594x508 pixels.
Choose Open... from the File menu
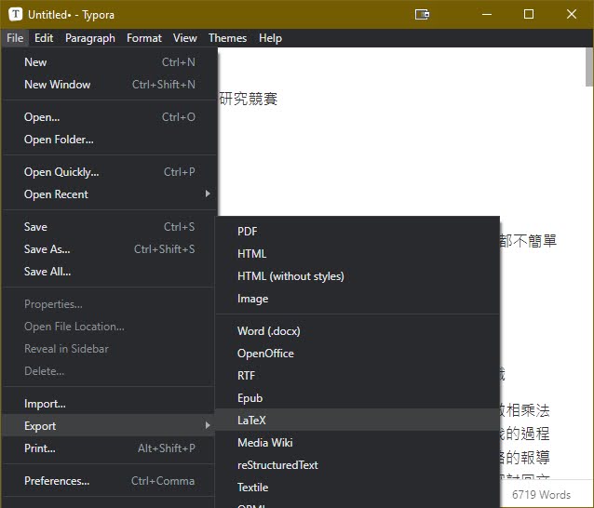(x=110, y=117)
